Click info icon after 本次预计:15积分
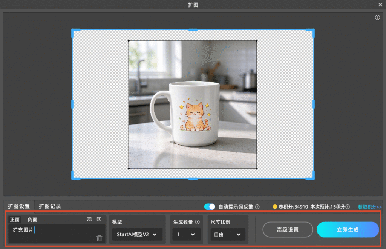386x249 pixels. [348, 207]
